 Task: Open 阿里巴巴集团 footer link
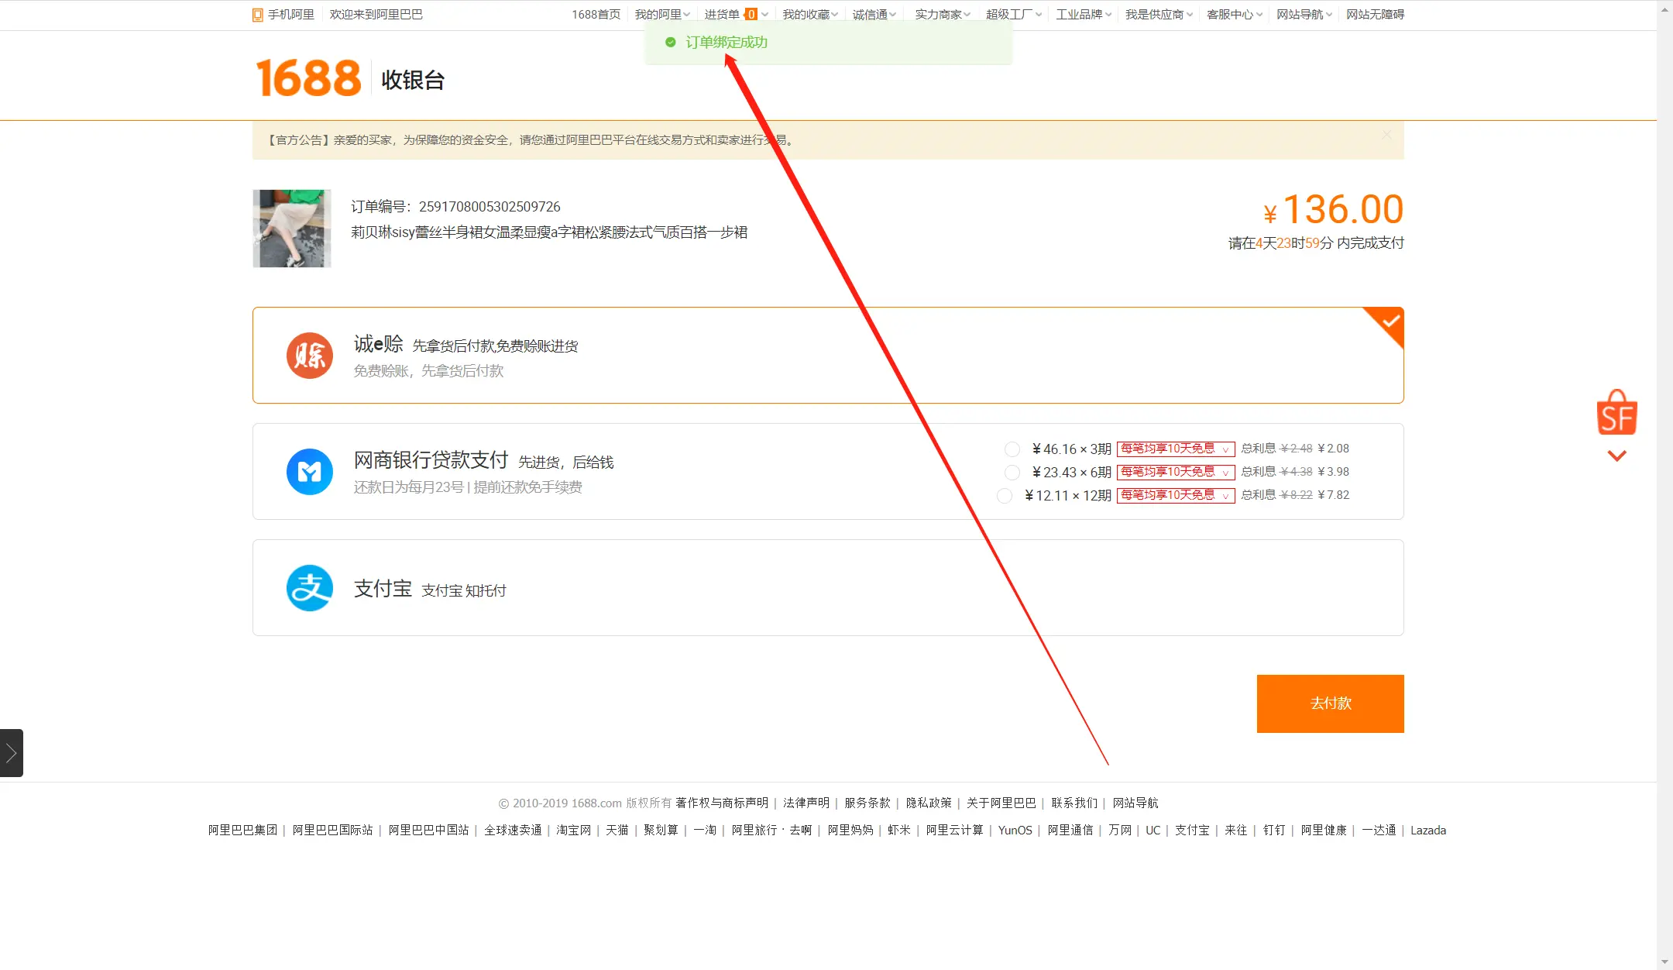[242, 831]
